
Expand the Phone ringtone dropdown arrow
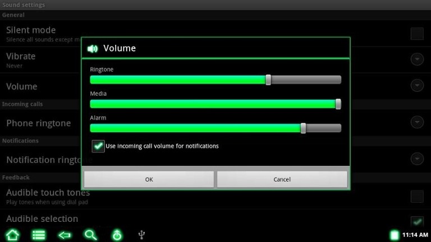417,122
